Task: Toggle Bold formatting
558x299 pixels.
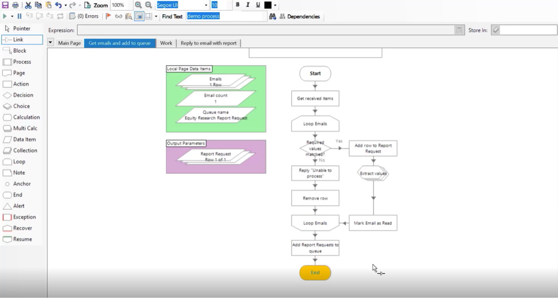Action: click(x=238, y=5)
